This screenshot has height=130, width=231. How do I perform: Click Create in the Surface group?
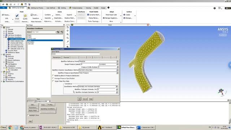coord(127,15)
